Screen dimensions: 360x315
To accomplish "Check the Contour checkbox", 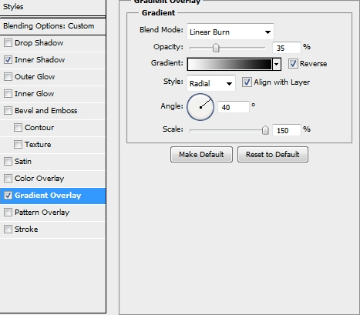I will click(x=18, y=127).
